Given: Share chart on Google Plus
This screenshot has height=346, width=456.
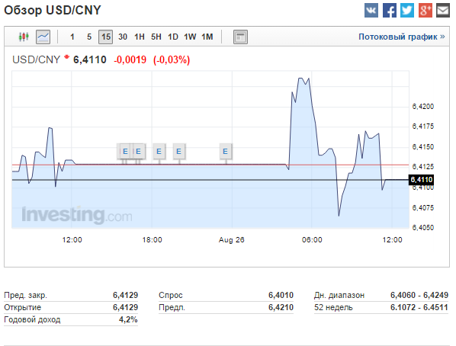Looking at the screenshot, I should tap(425, 11).
